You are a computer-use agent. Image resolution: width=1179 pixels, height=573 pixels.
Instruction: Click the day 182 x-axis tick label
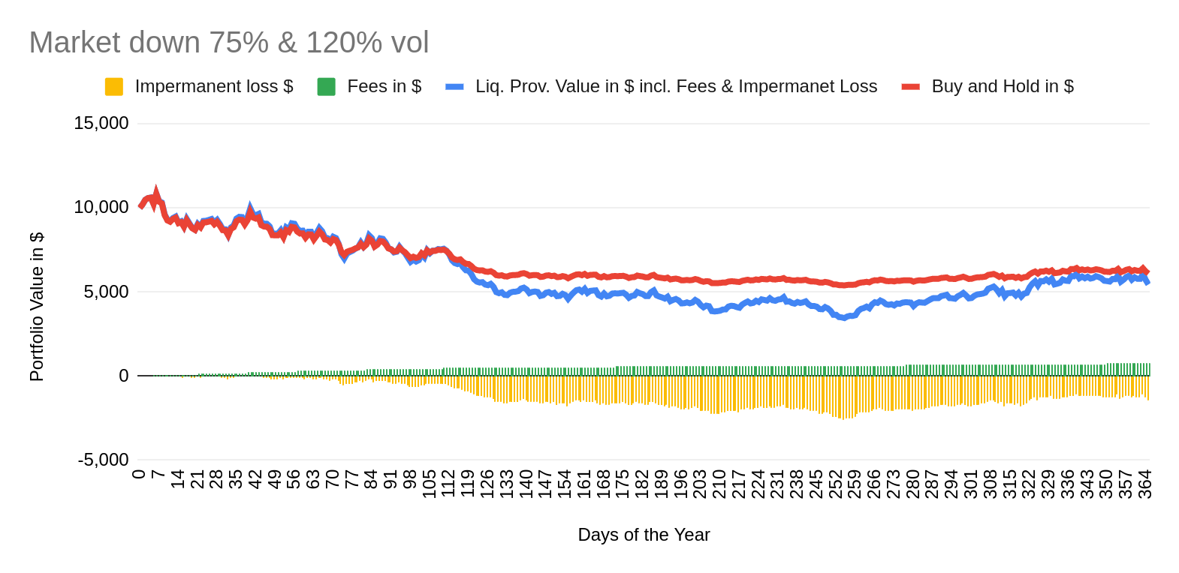[x=642, y=484]
